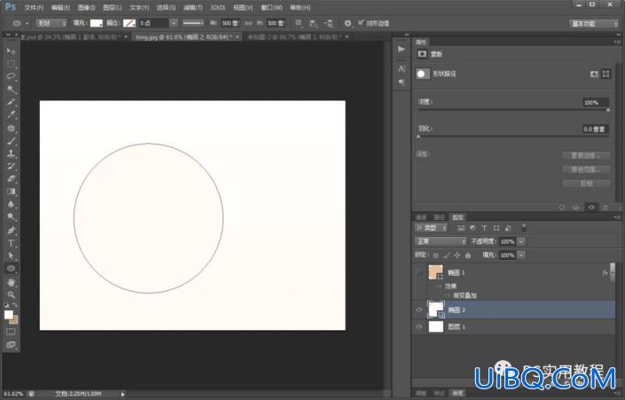Select the History Brush tool

tap(12, 167)
